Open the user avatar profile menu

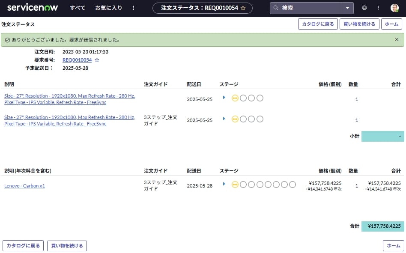point(394,8)
